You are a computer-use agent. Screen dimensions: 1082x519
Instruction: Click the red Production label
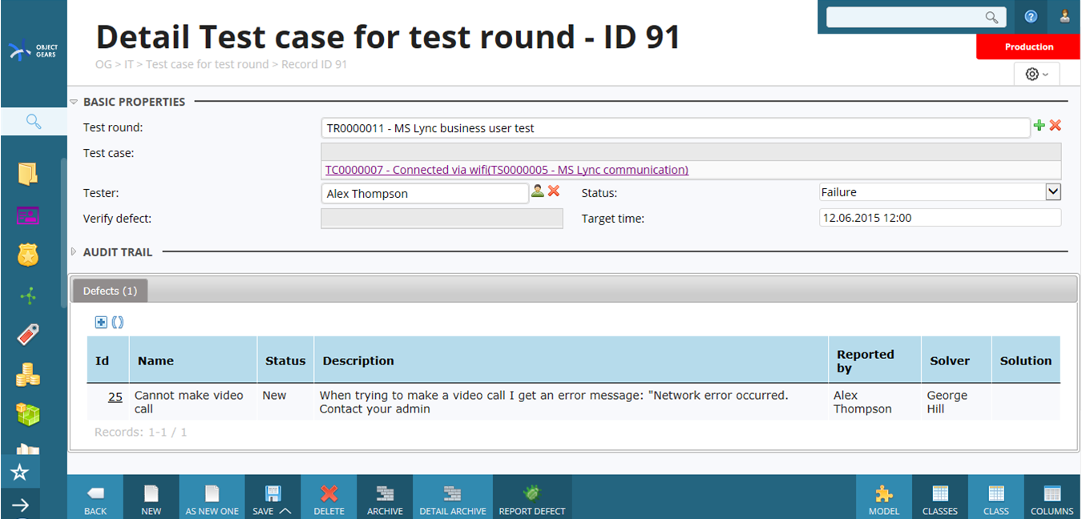[1029, 46]
